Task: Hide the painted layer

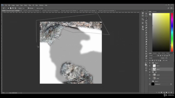Action: point(150,75)
